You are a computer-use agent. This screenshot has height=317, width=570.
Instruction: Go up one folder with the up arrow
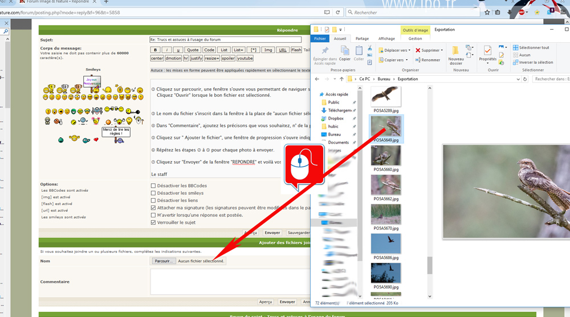click(341, 79)
